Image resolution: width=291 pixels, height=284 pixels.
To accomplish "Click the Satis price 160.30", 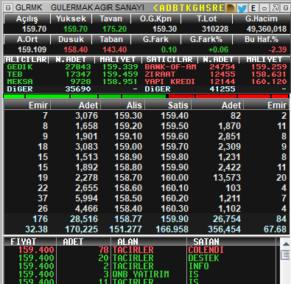I will tap(175, 209).
